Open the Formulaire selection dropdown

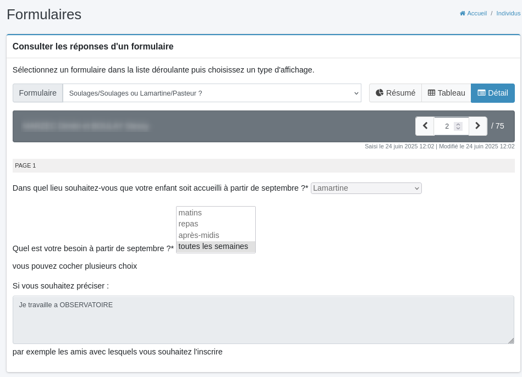[212, 93]
